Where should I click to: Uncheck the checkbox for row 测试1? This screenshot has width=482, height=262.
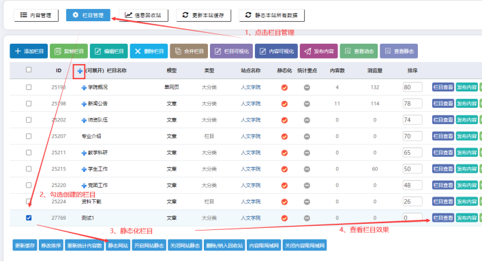tap(29, 218)
